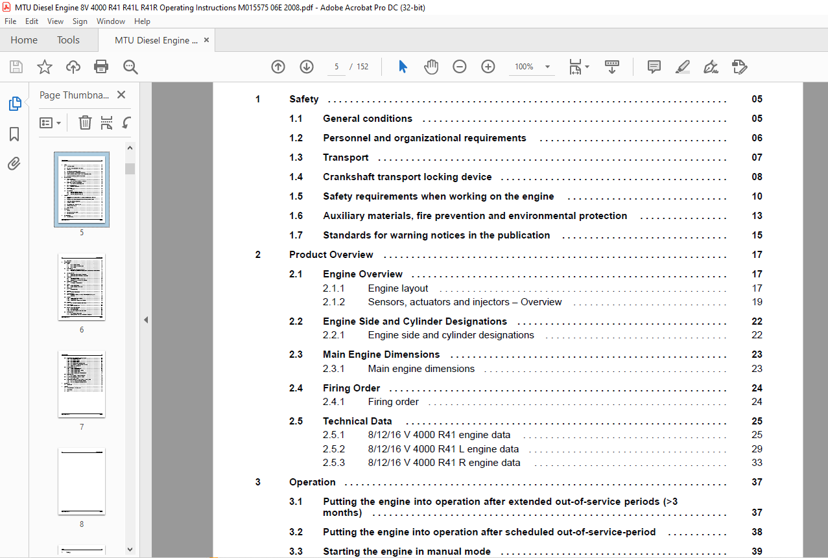Enable scrolling mode with the keyboard-arrow icon
Screen dimensions: 828x558
[612, 67]
